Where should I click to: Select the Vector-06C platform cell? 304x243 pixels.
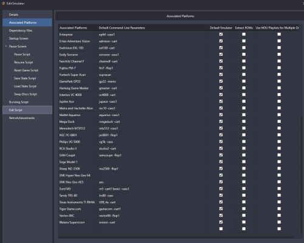[x=78, y=216]
